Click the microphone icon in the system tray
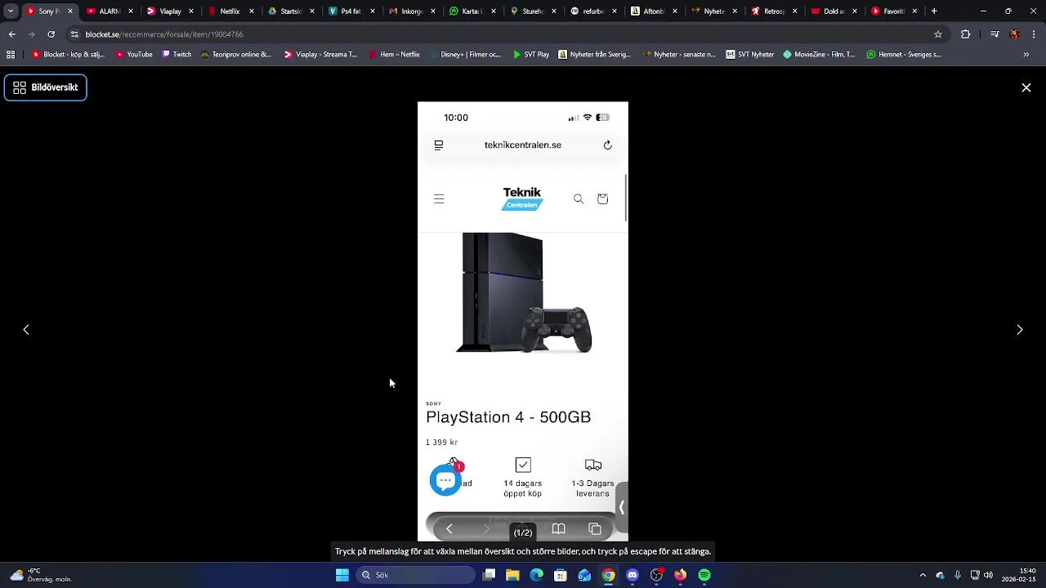 click(958, 575)
